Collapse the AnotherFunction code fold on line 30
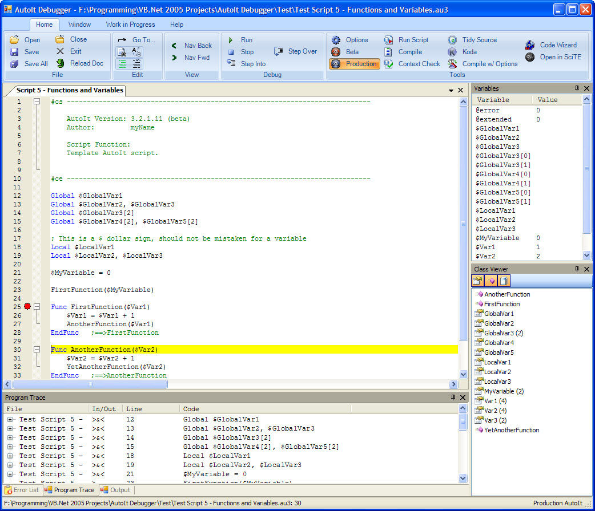The width and height of the screenshot is (595, 511). pyautogui.click(x=37, y=350)
